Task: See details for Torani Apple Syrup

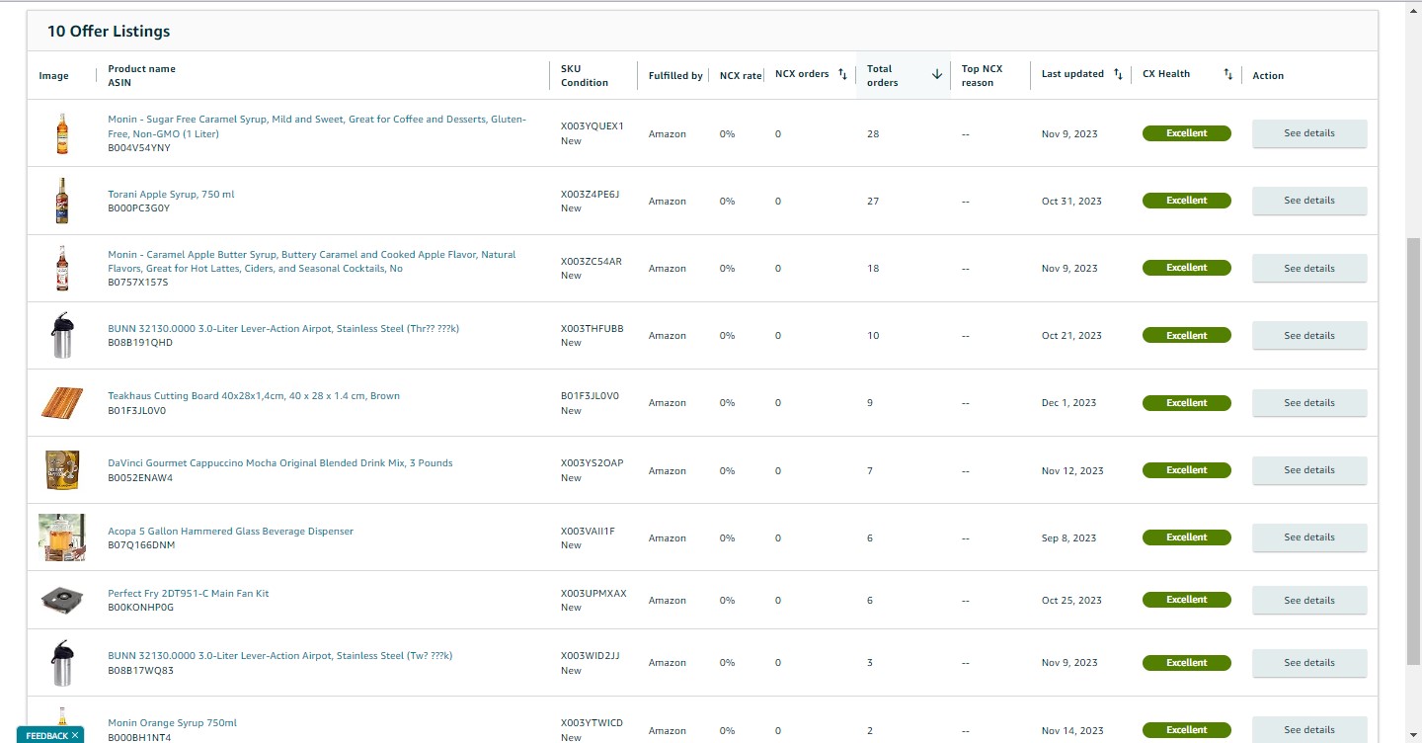Action: 1309,201
